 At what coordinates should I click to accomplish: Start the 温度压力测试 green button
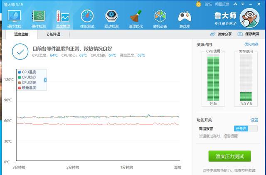point(229,156)
